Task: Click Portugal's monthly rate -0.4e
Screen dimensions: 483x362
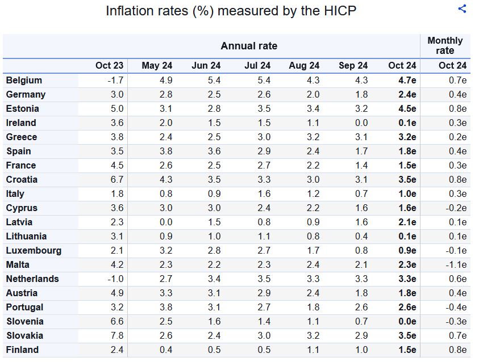Action: [x=455, y=308]
